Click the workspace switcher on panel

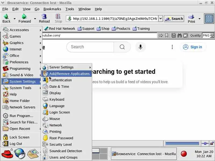point(100,154)
